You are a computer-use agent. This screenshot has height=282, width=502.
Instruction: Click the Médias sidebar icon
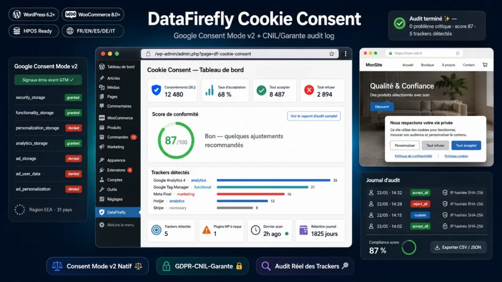(102, 87)
